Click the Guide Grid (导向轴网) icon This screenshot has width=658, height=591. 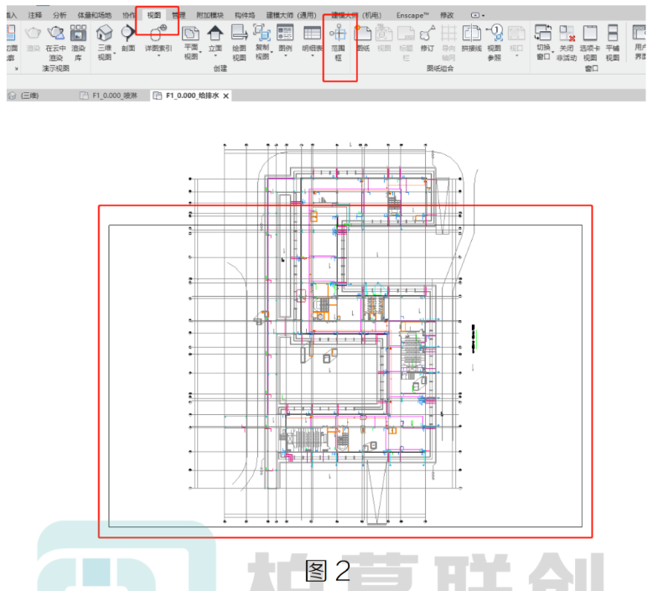448,34
